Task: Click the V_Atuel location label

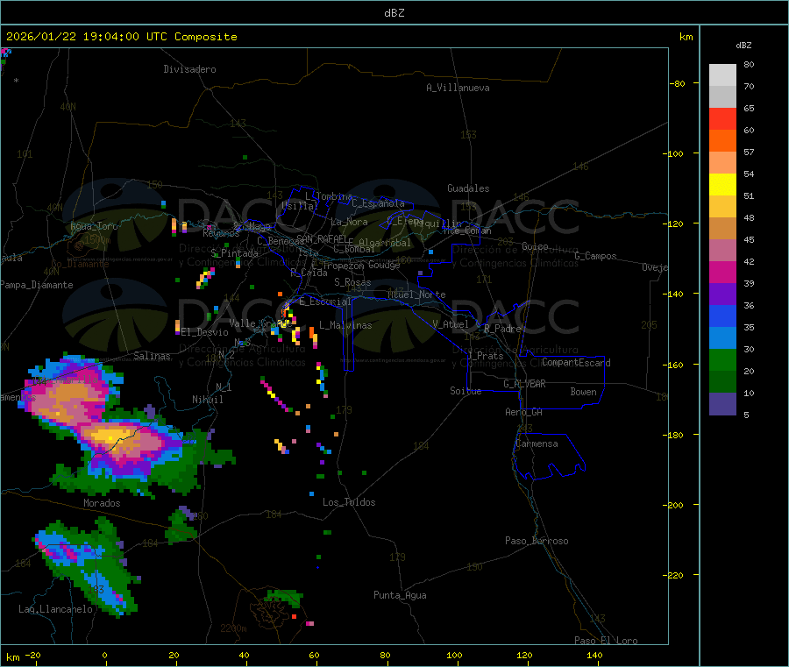Action: click(x=451, y=324)
